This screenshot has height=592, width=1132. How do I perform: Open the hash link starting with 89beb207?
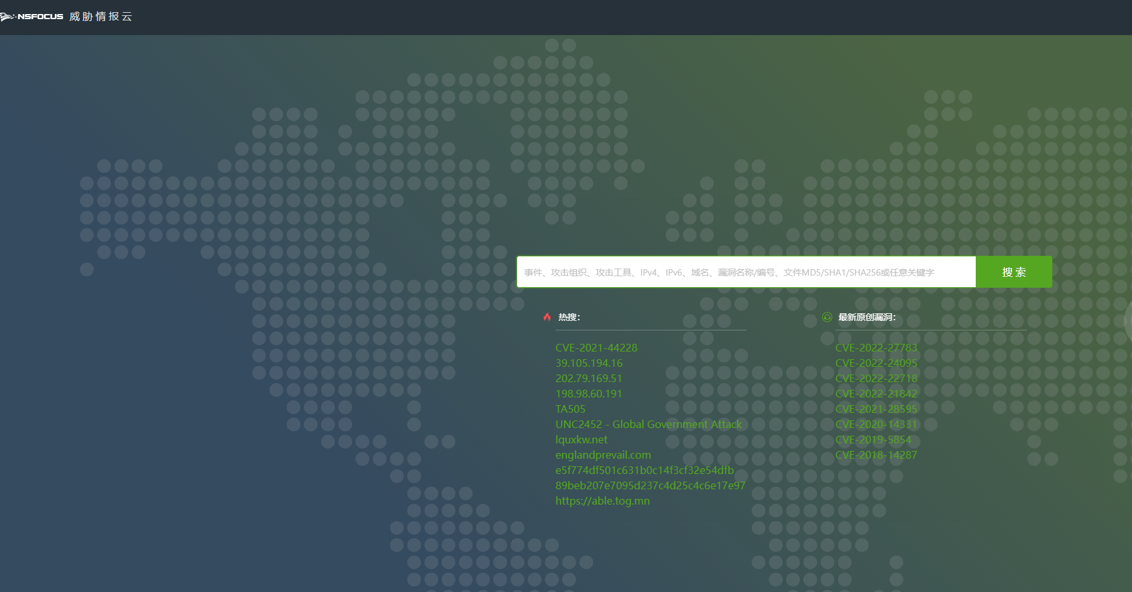click(650, 485)
